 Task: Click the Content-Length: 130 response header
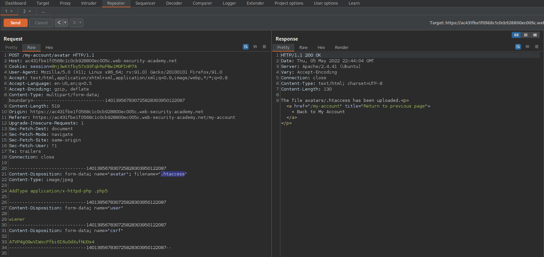tap(306, 89)
